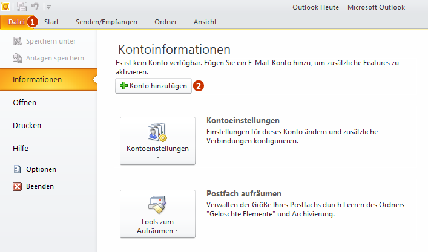Screen dimensions: 428x252
Task: Click the Tools zum Aufräumen broom icon
Action: pos(157,205)
